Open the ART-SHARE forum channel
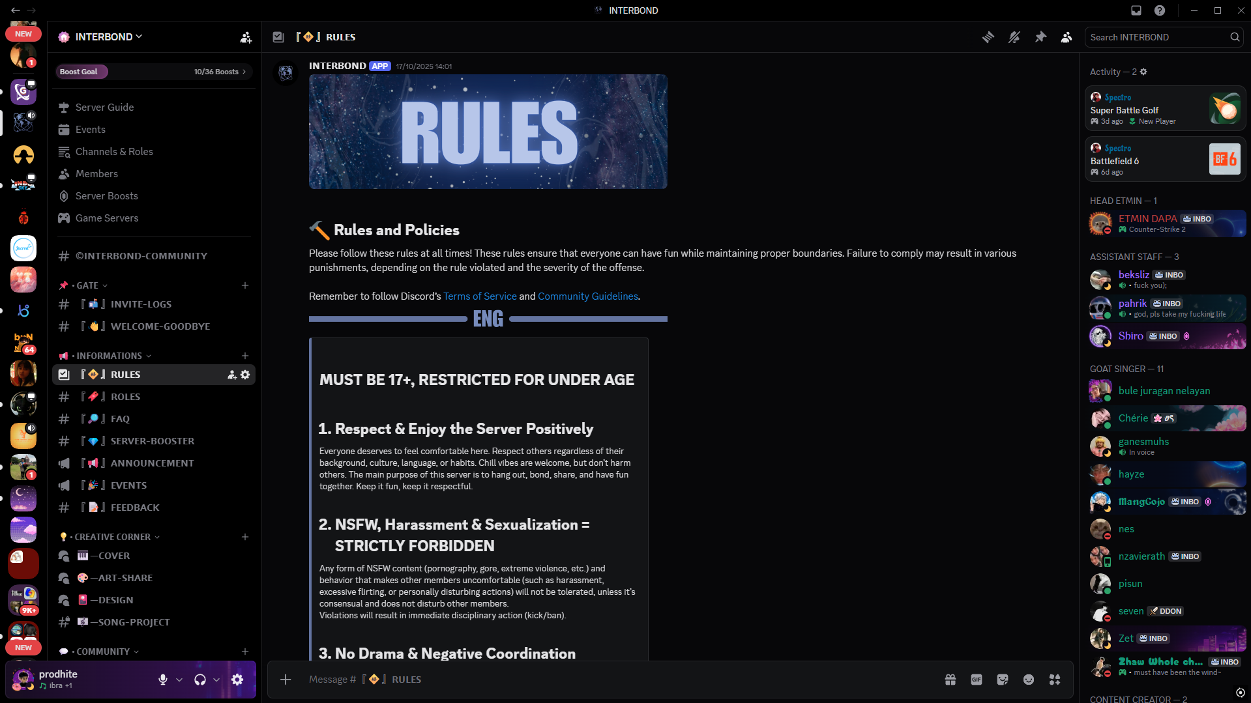 pyautogui.click(x=154, y=578)
